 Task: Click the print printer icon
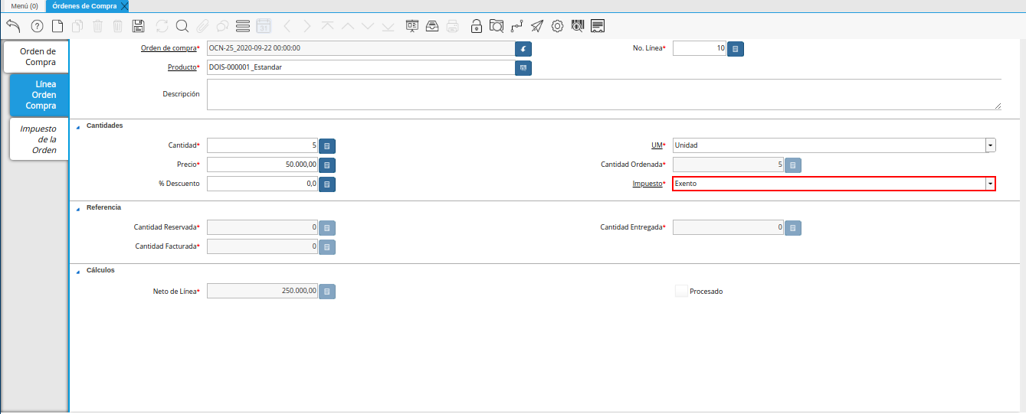[x=453, y=26]
